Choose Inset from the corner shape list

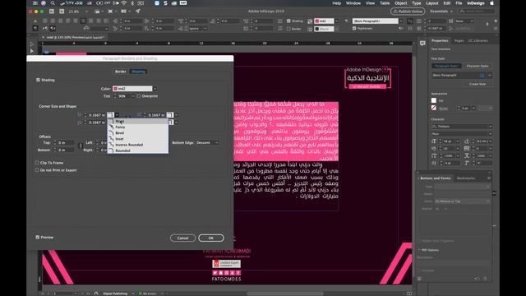click(x=137, y=139)
